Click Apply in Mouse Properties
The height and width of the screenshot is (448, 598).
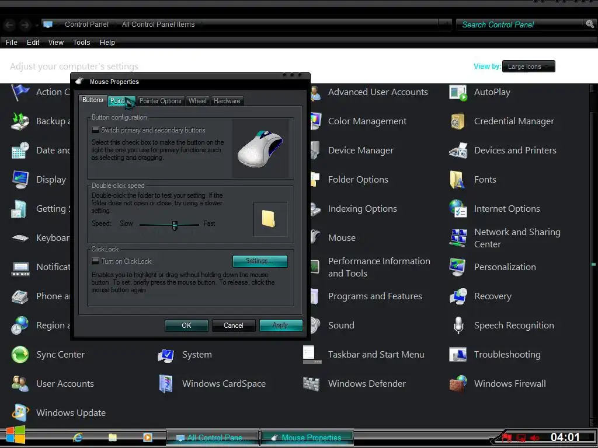[281, 325]
